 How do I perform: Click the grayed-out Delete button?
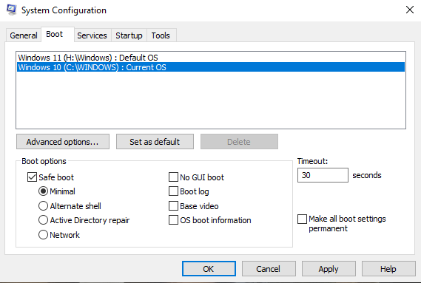(x=239, y=142)
